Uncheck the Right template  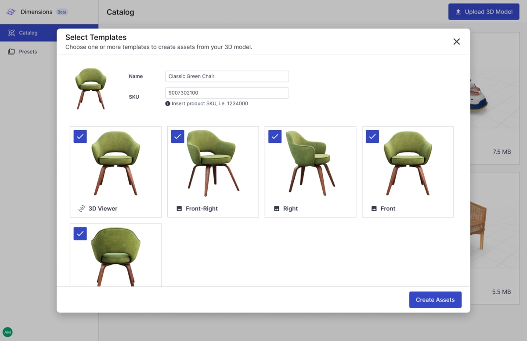pyautogui.click(x=275, y=136)
